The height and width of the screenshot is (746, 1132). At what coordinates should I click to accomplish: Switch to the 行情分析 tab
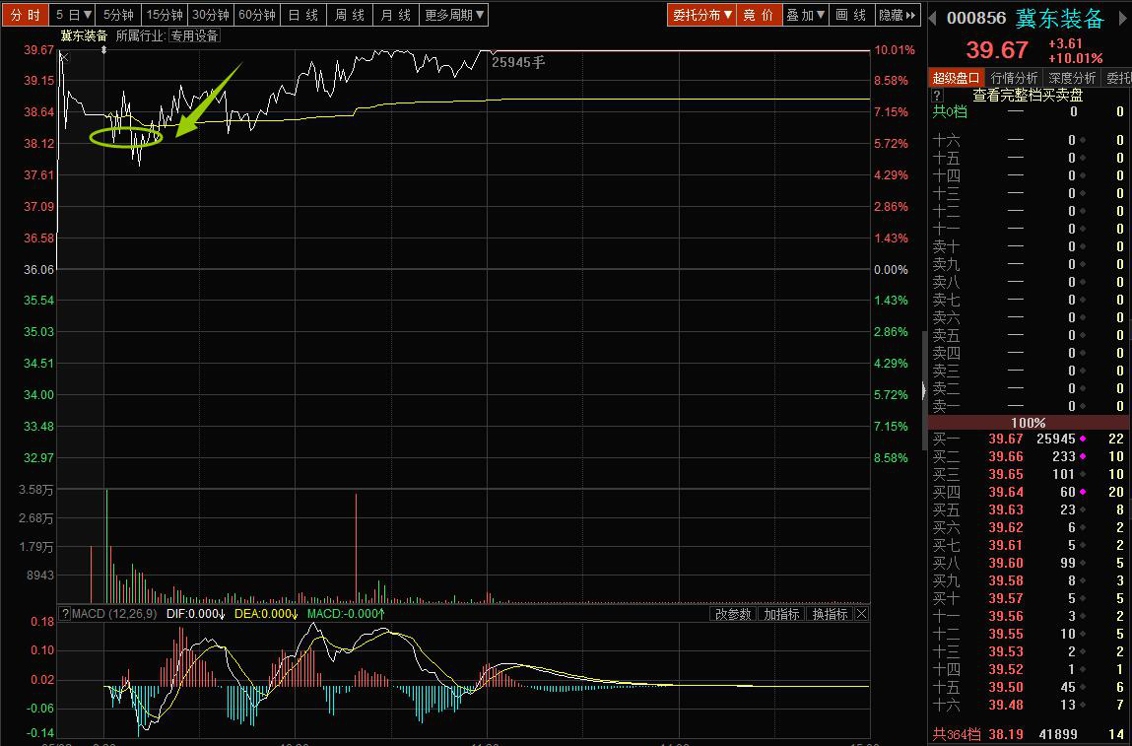(1014, 78)
